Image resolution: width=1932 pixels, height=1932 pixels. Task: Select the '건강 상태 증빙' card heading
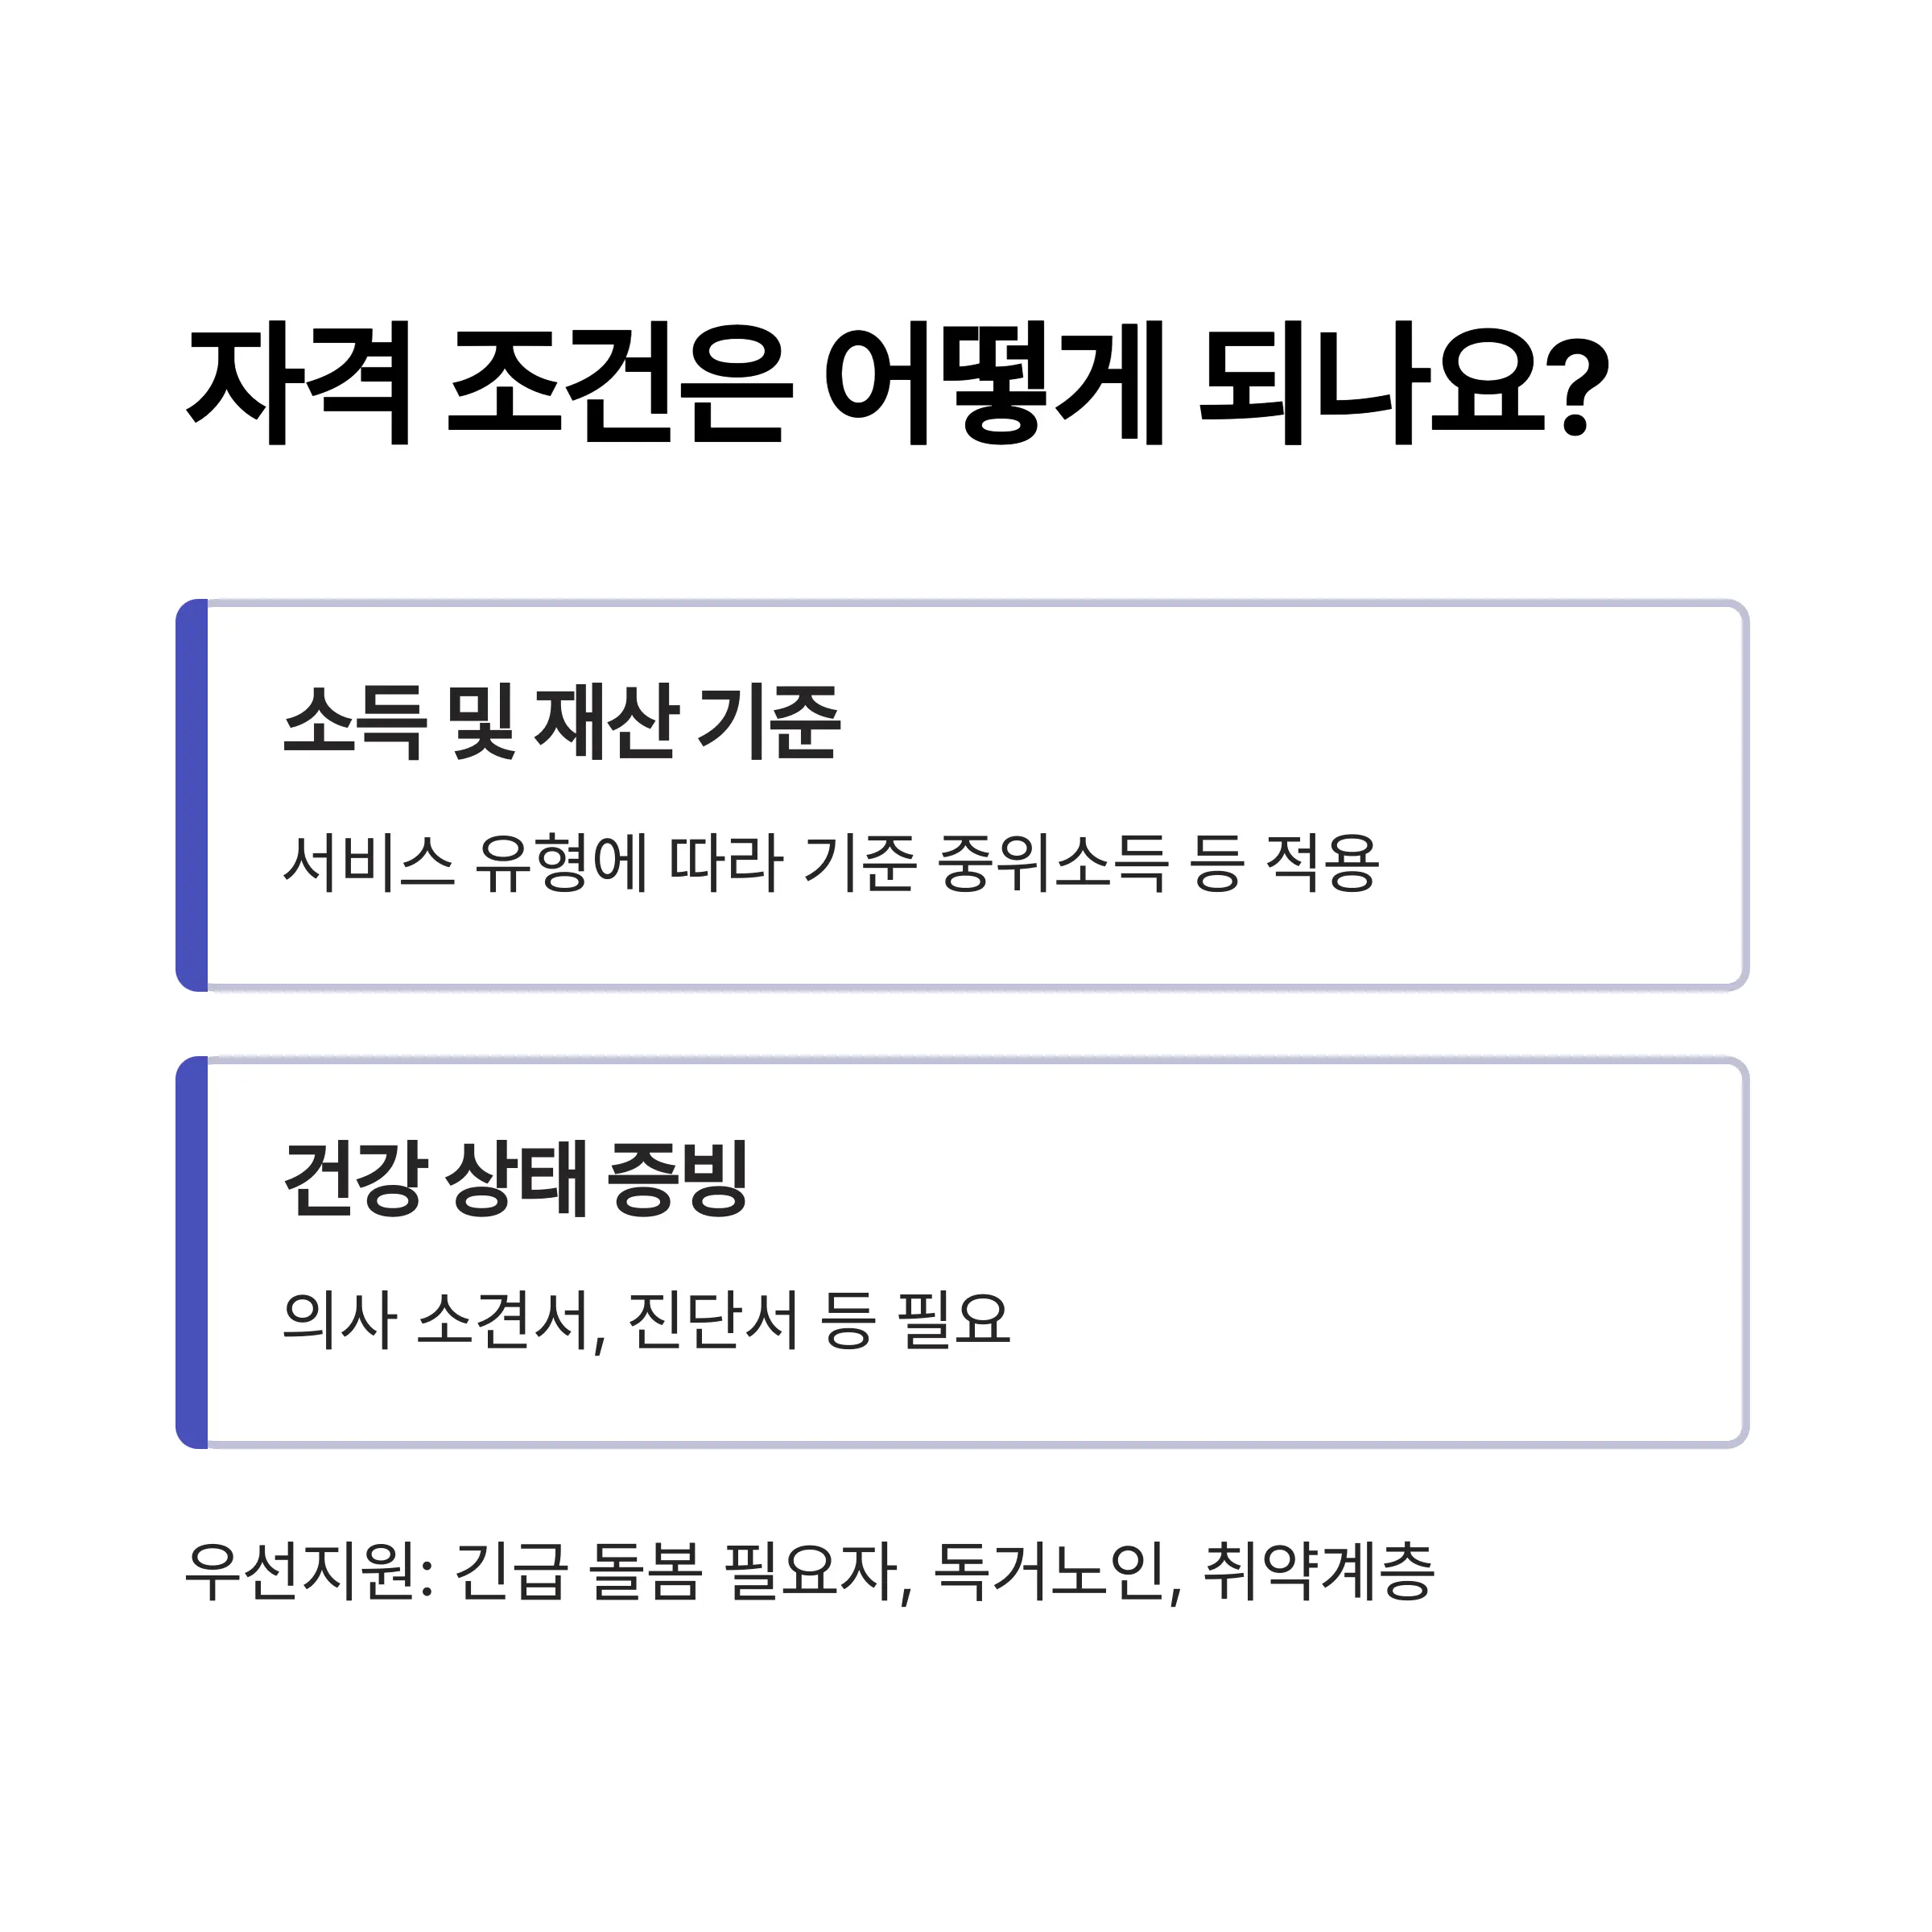click(x=516, y=1178)
